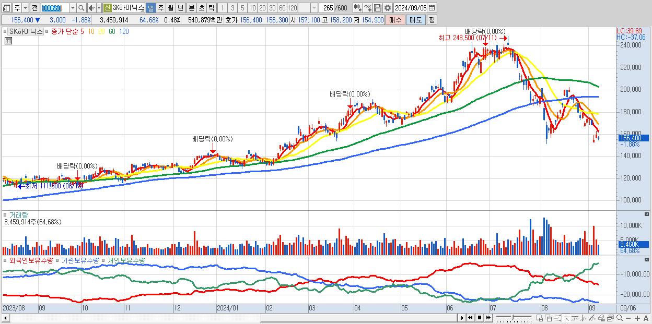This screenshot has width=652, height=324.
Task: Click the date field 2024/09/06
Action: point(410,8)
